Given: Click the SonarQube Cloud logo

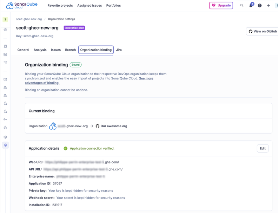Looking at the screenshot, I should click(22, 6).
